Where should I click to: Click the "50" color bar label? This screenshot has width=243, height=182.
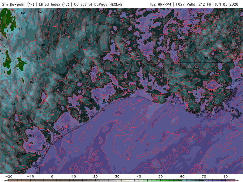(161, 177)
